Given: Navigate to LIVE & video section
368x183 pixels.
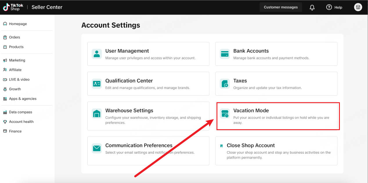Looking at the screenshot, I should click(19, 79).
